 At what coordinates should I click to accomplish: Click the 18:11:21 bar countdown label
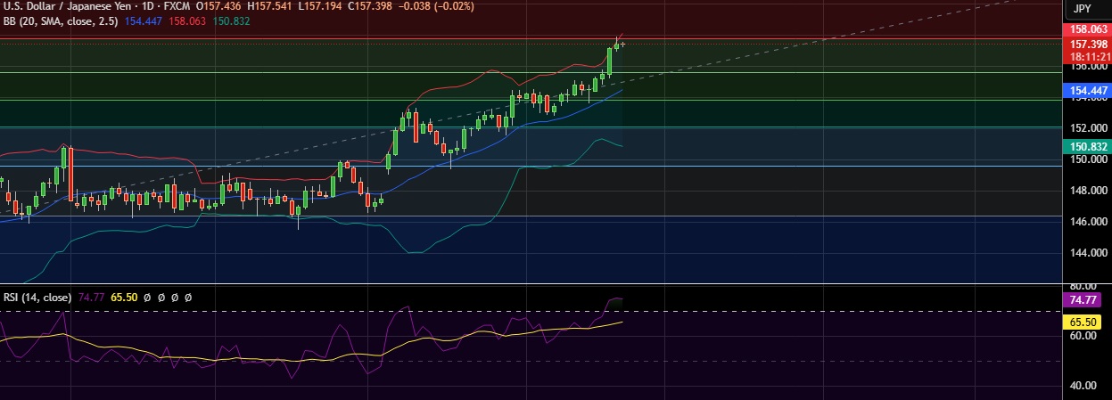coord(1088,55)
